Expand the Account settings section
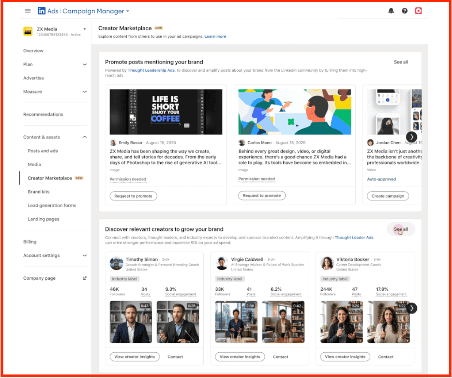 [85, 255]
